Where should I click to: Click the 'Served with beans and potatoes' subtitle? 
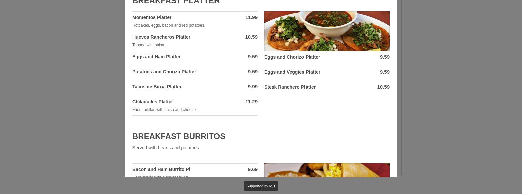[166, 148]
